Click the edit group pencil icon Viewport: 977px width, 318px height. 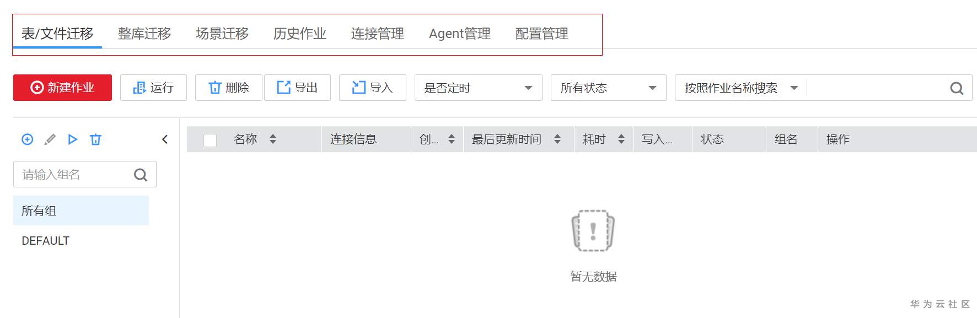50,139
